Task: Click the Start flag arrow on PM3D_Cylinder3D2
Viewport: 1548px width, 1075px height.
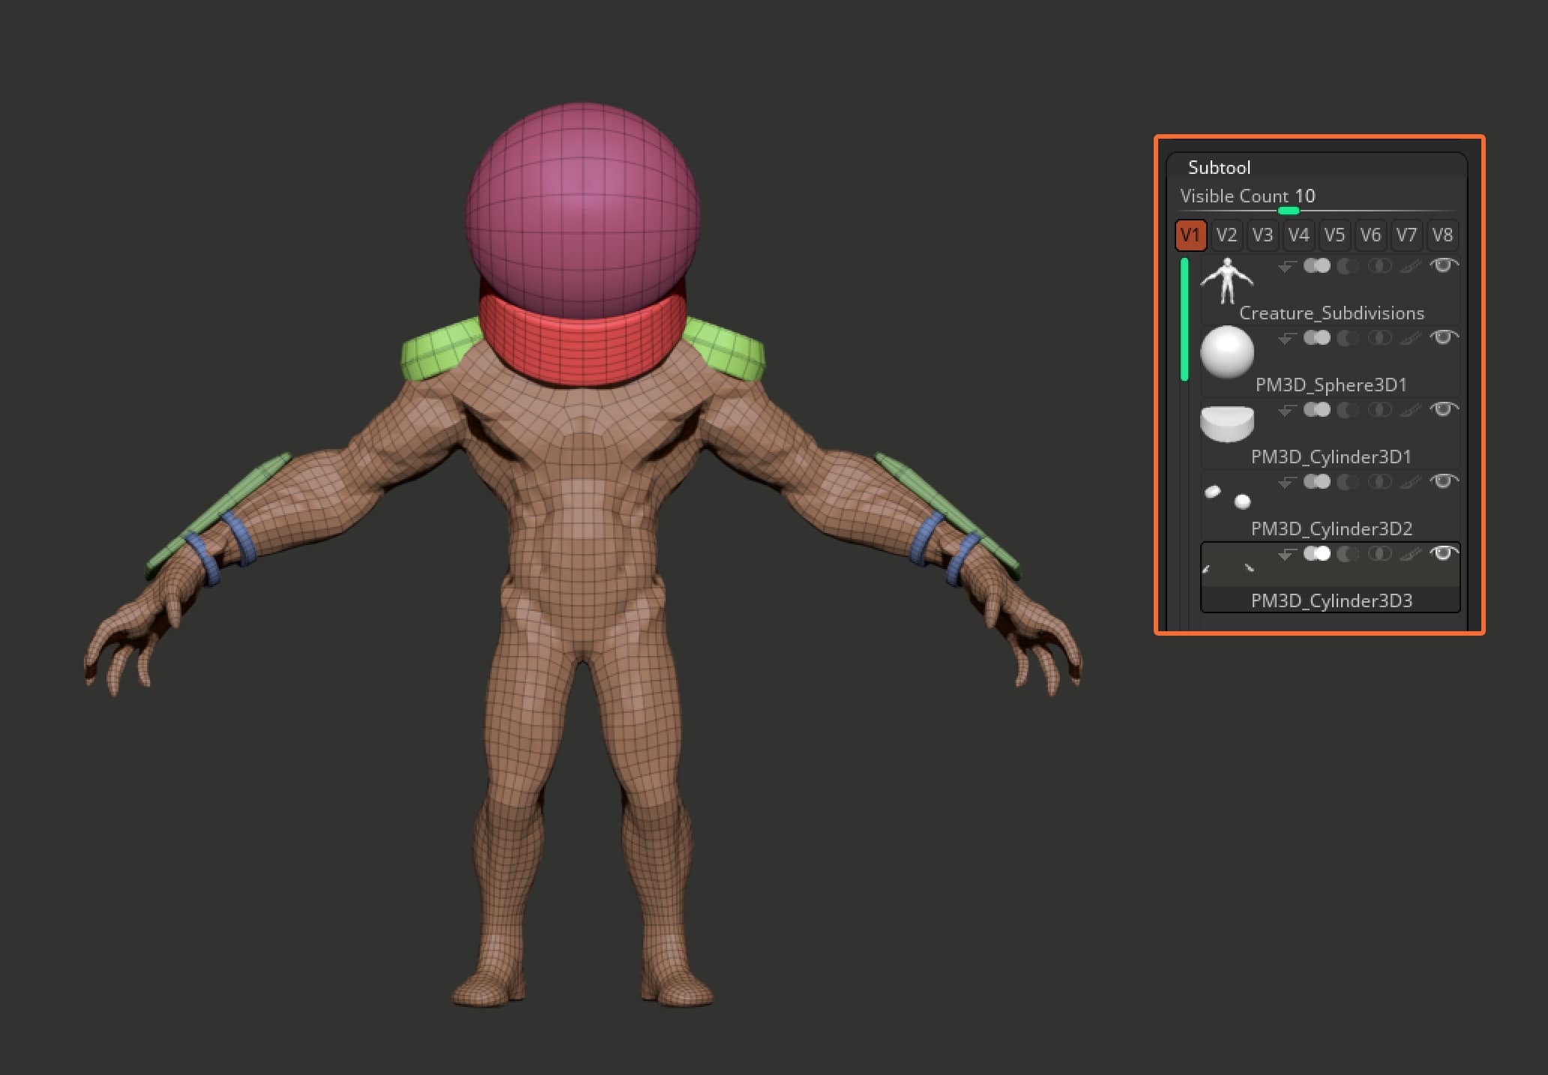Action: pyautogui.click(x=1287, y=482)
